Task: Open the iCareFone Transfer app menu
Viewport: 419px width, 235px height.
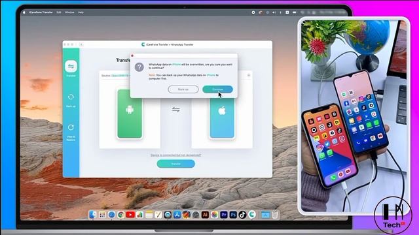Action: tap(41, 12)
